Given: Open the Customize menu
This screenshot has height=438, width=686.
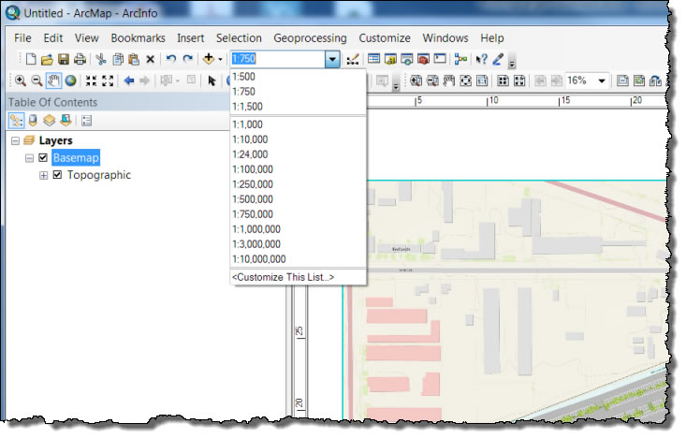Looking at the screenshot, I should point(385,38).
